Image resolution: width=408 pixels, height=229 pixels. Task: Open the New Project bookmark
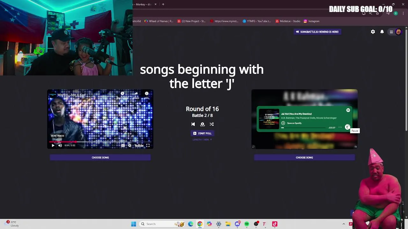click(191, 21)
